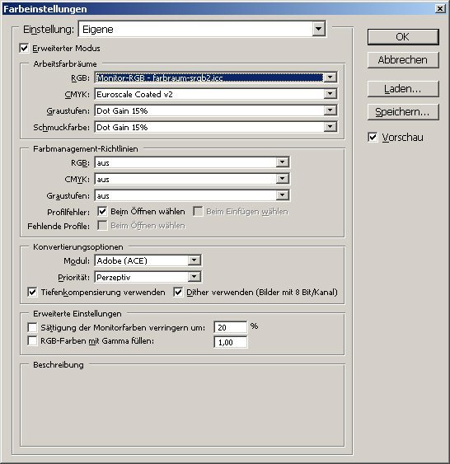Click the Speichern... button

tap(403, 112)
